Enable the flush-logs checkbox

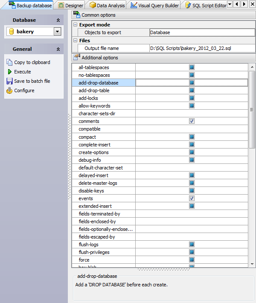tap(192, 245)
